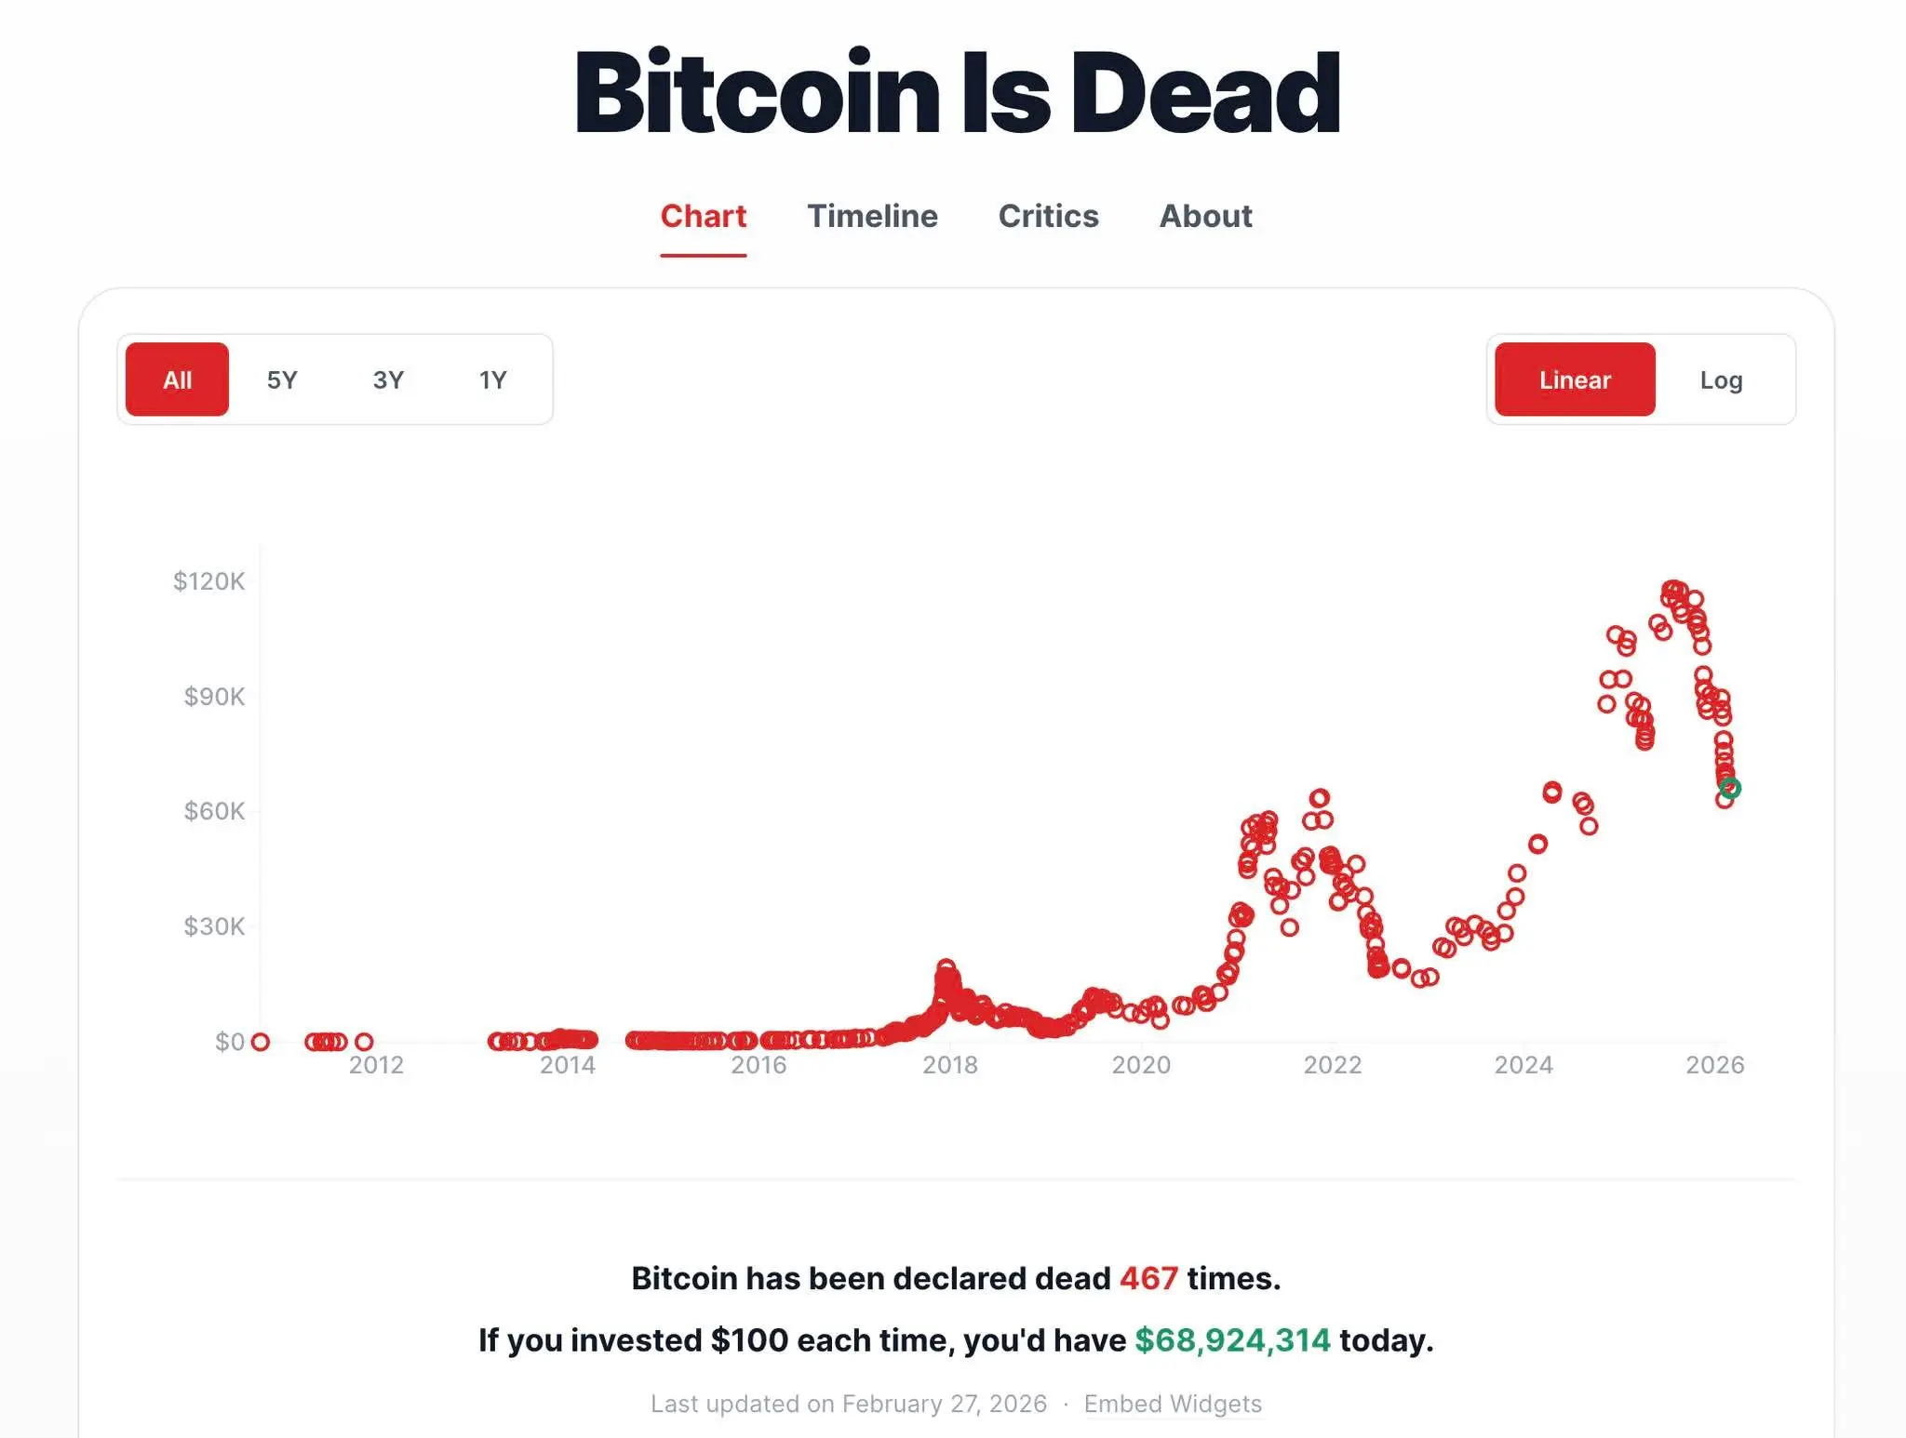The height and width of the screenshot is (1438, 1906).
Task: Select the highest 2026 price marker
Action: (1675, 589)
